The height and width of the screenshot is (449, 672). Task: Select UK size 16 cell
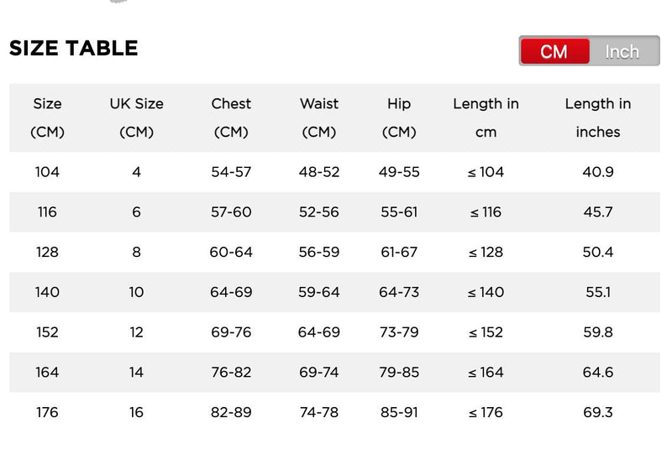point(137,412)
